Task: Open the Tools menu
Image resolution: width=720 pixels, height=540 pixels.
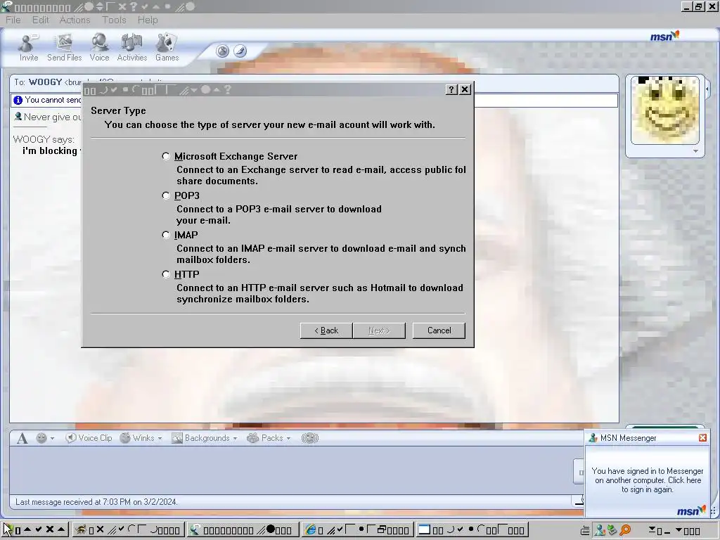Action: (x=114, y=20)
